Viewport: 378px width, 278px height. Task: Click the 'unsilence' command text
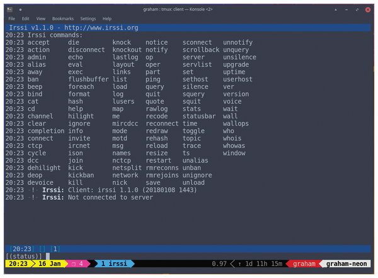click(x=239, y=57)
